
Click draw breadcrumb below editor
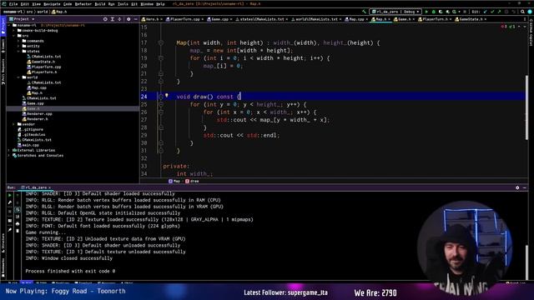pos(192,182)
